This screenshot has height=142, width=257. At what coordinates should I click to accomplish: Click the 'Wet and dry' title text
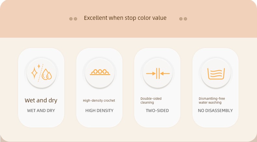(x=41, y=100)
